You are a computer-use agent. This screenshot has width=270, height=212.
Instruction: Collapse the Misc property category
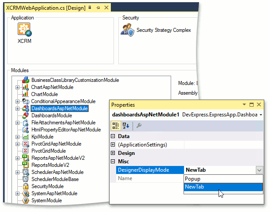tap(113, 162)
